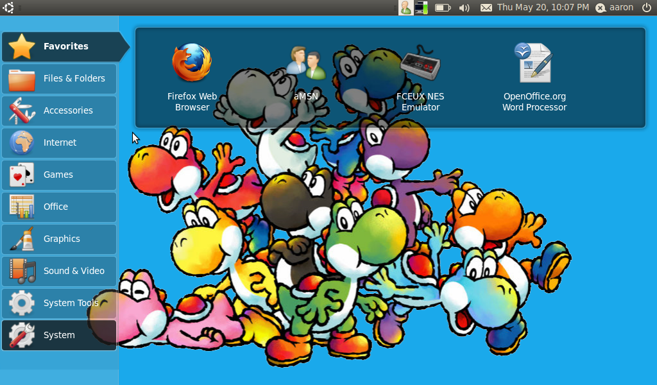Click the Ubuntu logo in top panel
Viewport: 657px width, 385px height.
tap(8, 8)
